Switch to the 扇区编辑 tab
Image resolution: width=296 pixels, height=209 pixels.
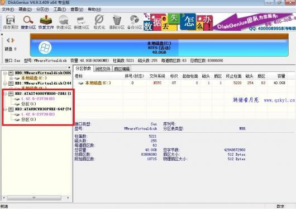click(122, 69)
